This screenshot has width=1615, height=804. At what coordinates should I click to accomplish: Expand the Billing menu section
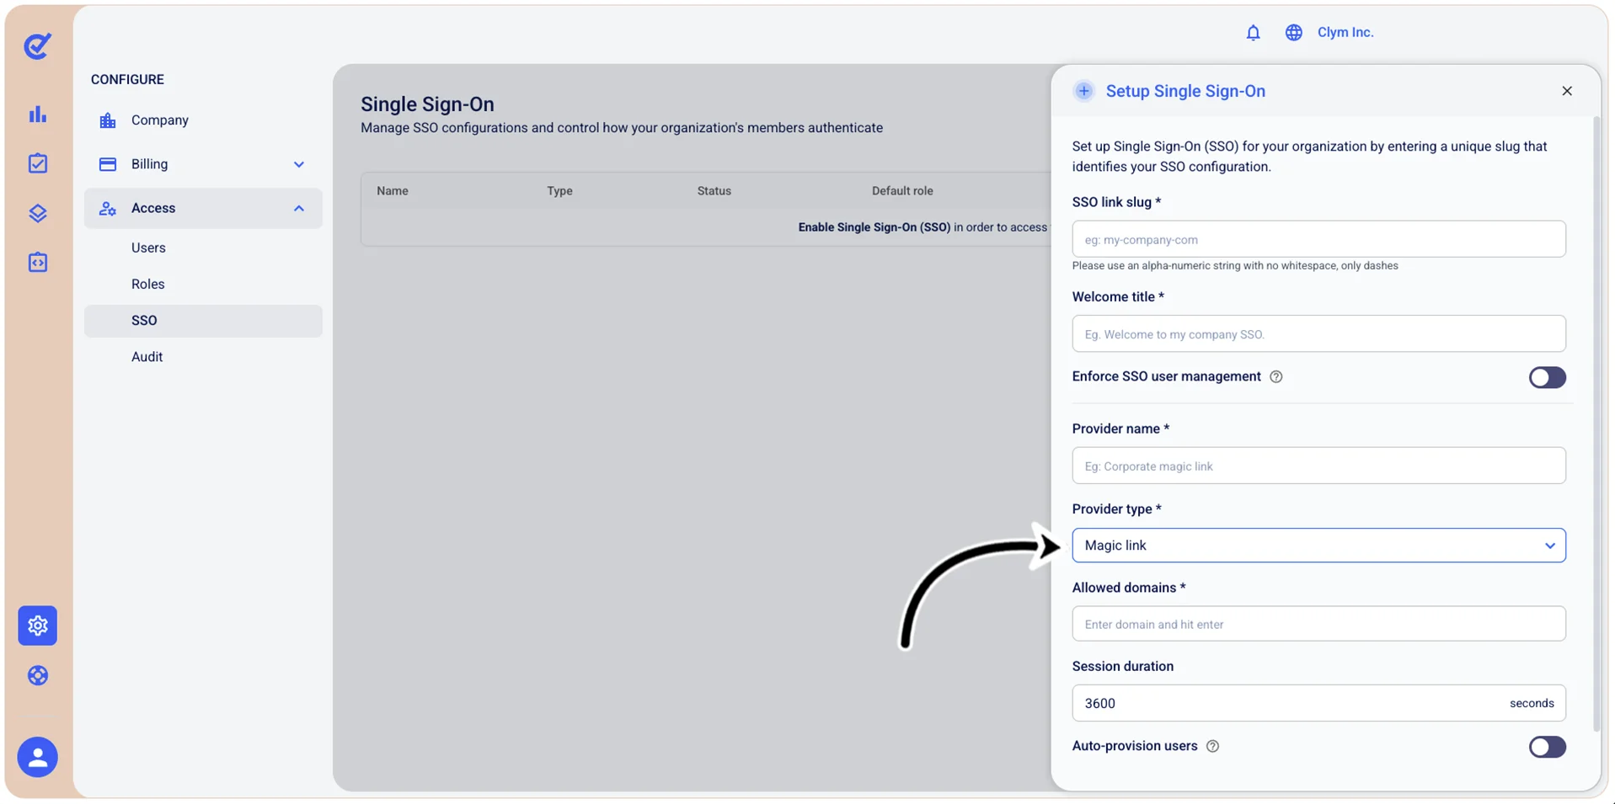pos(203,164)
